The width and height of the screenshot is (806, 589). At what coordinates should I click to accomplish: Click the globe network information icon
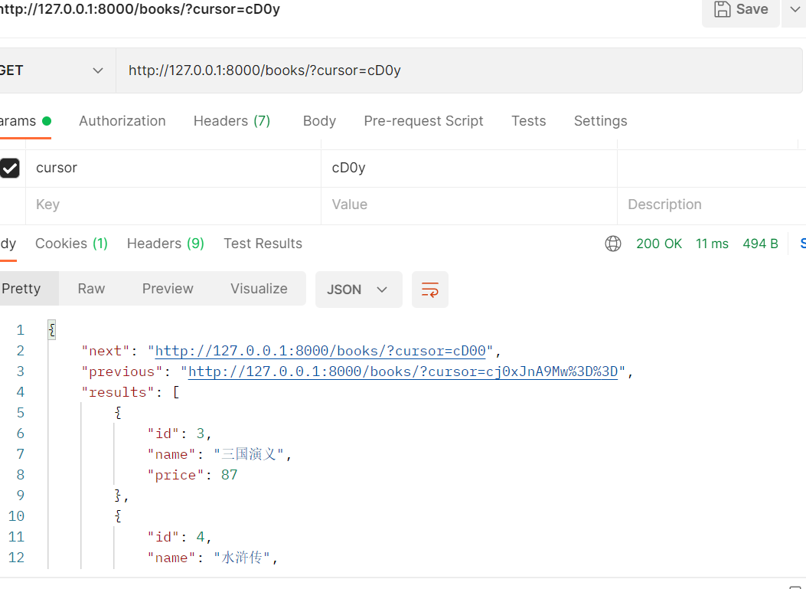[613, 244]
